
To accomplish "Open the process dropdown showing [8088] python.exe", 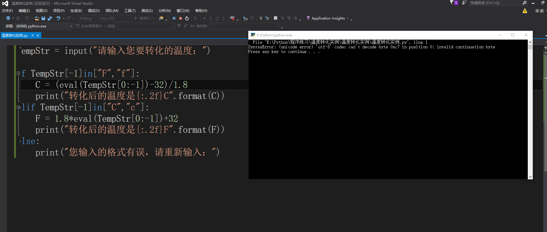I will pyautogui.click(x=44, y=26).
